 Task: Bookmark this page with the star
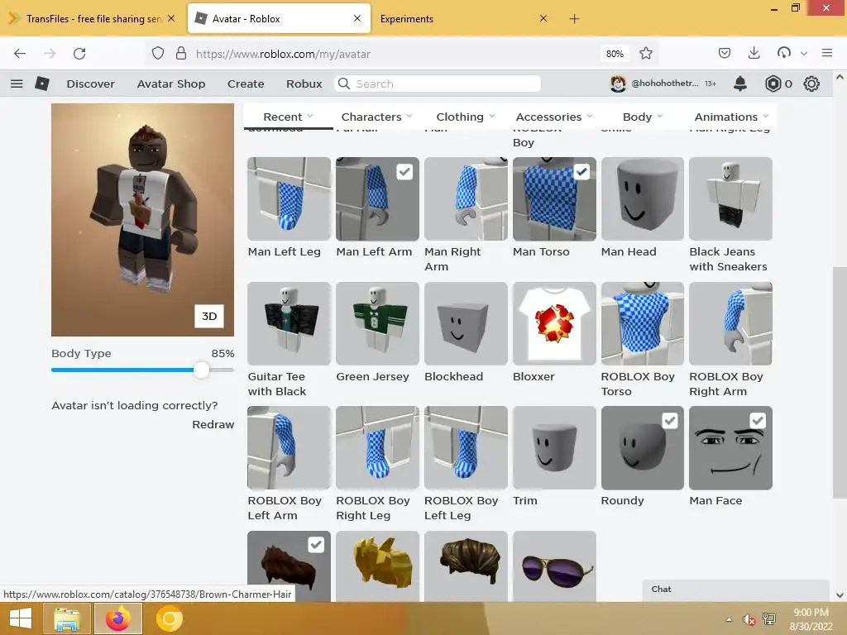tap(645, 54)
